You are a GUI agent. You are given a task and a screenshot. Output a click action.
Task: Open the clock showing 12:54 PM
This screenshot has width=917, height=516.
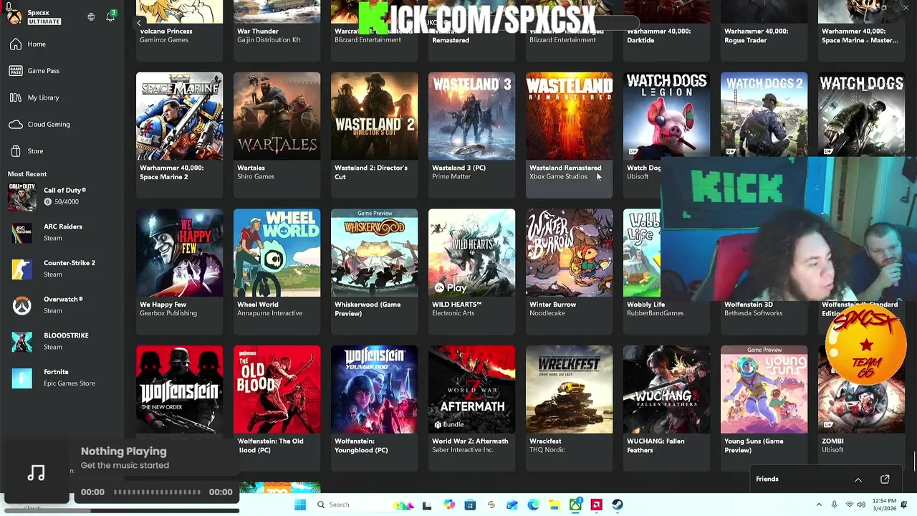884,505
